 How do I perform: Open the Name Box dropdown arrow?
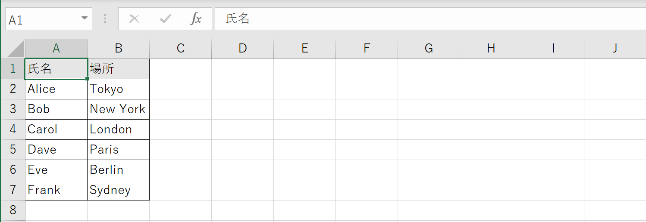click(84, 19)
